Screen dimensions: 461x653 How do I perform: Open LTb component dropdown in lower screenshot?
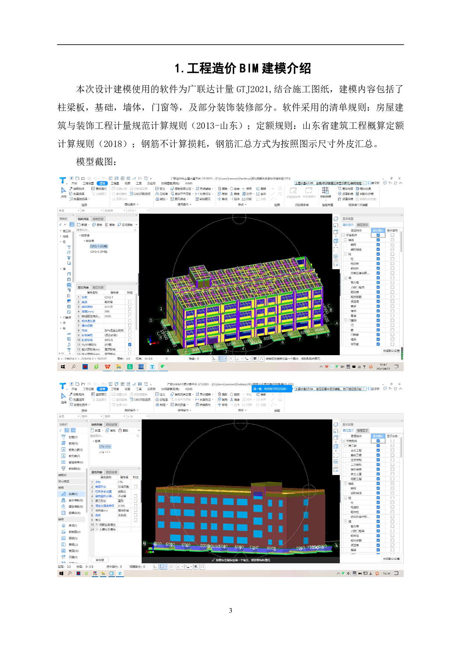(147, 416)
